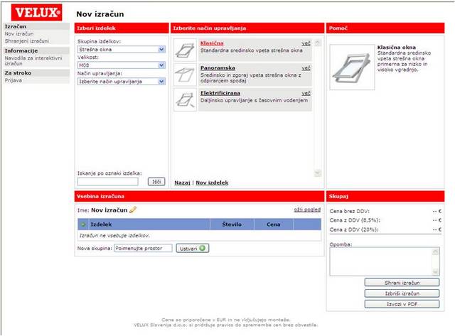Click the VELUX logo
This screenshot has height=336, width=455.
pos(34,11)
